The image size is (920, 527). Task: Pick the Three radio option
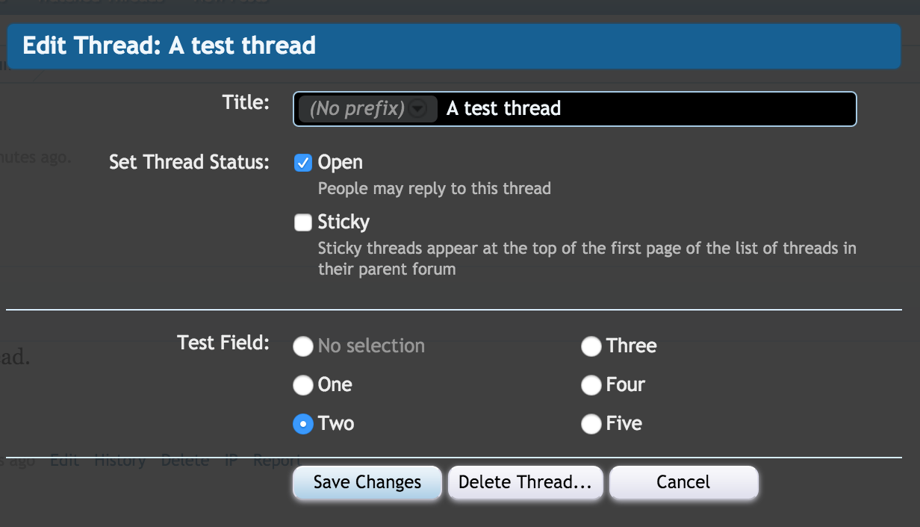[591, 346]
